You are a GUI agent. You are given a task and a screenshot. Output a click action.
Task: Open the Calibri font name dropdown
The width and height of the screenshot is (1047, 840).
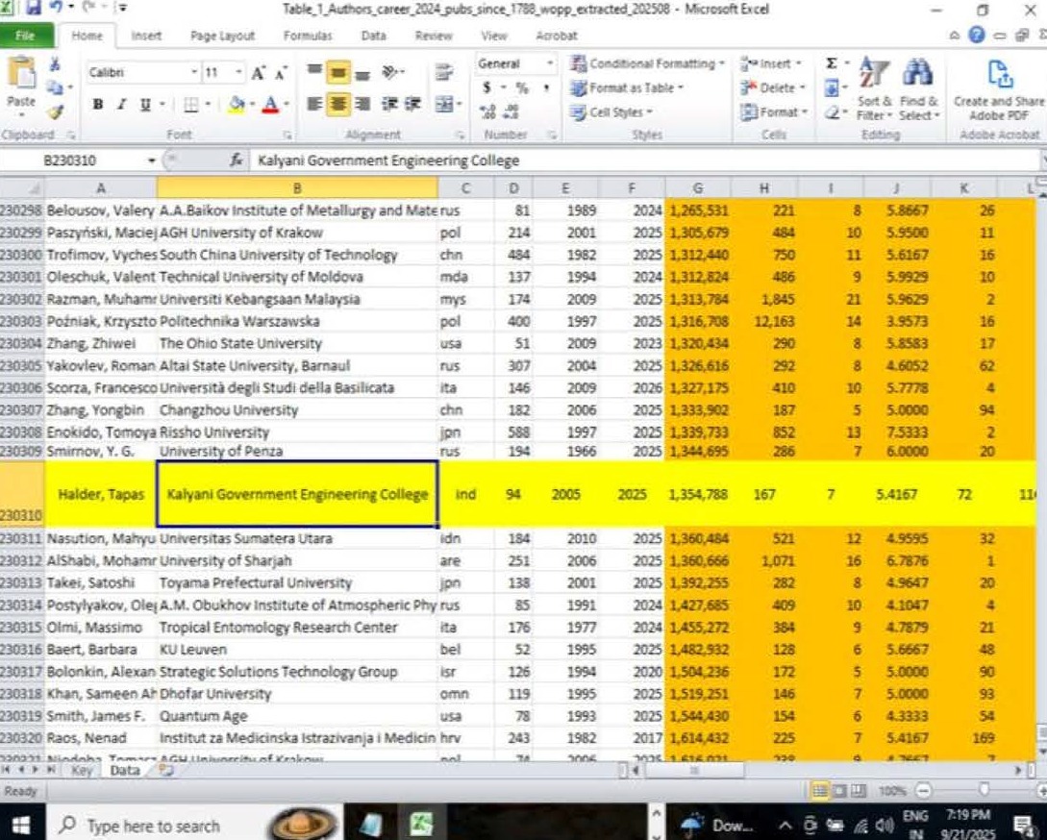(194, 73)
